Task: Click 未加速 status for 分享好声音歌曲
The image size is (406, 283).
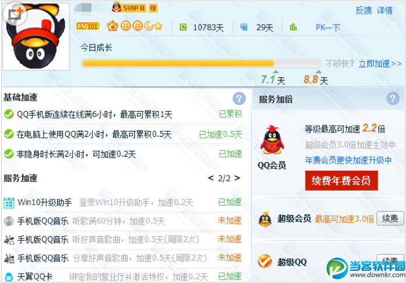Action: pos(230,257)
